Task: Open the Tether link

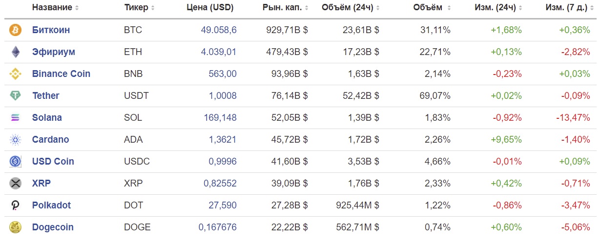Action: [45, 96]
